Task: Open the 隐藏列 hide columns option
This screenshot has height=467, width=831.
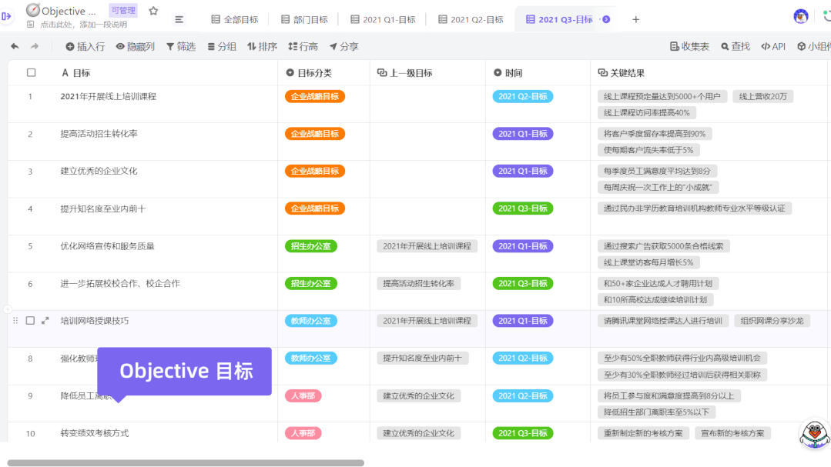Action: tap(136, 47)
